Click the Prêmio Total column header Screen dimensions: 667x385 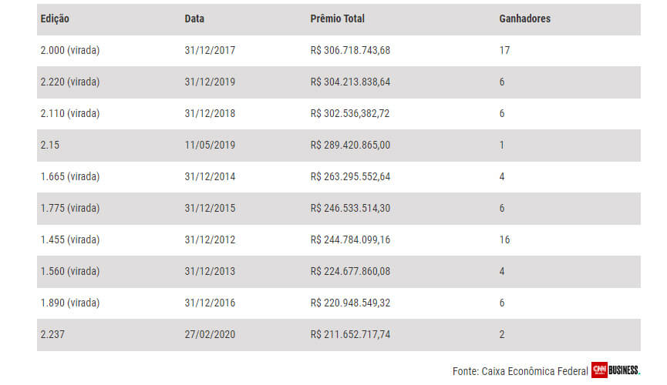pyautogui.click(x=337, y=18)
